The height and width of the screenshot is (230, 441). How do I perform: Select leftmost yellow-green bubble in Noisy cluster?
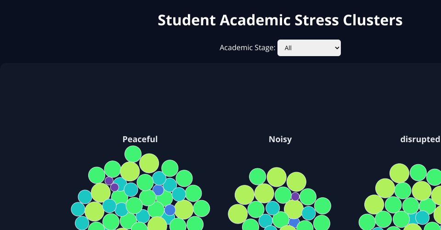click(238, 213)
